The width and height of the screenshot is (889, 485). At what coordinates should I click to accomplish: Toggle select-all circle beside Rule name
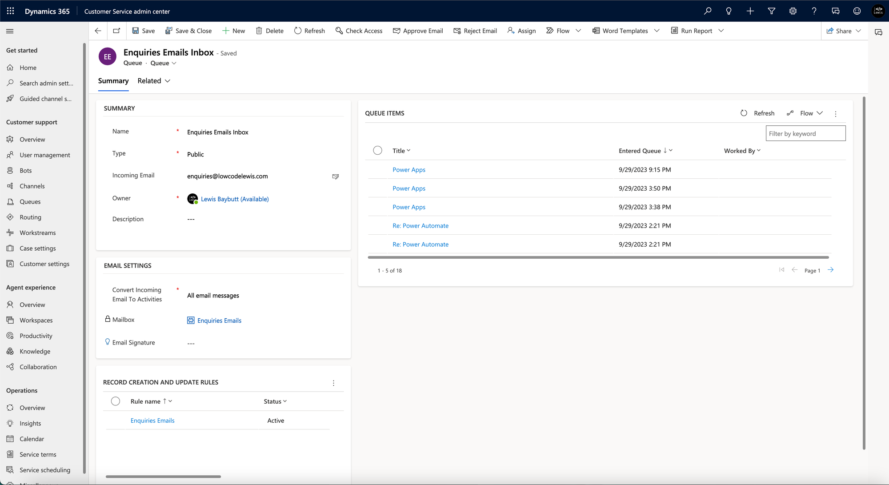116,401
